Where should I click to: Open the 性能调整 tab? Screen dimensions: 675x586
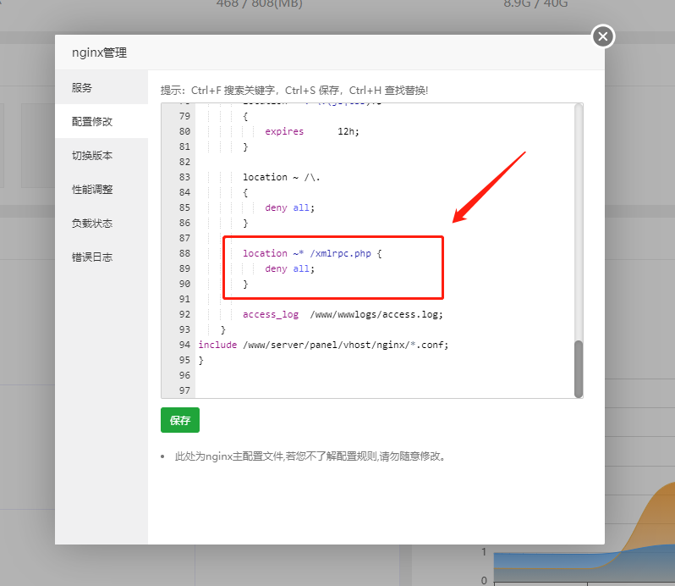(102, 189)
